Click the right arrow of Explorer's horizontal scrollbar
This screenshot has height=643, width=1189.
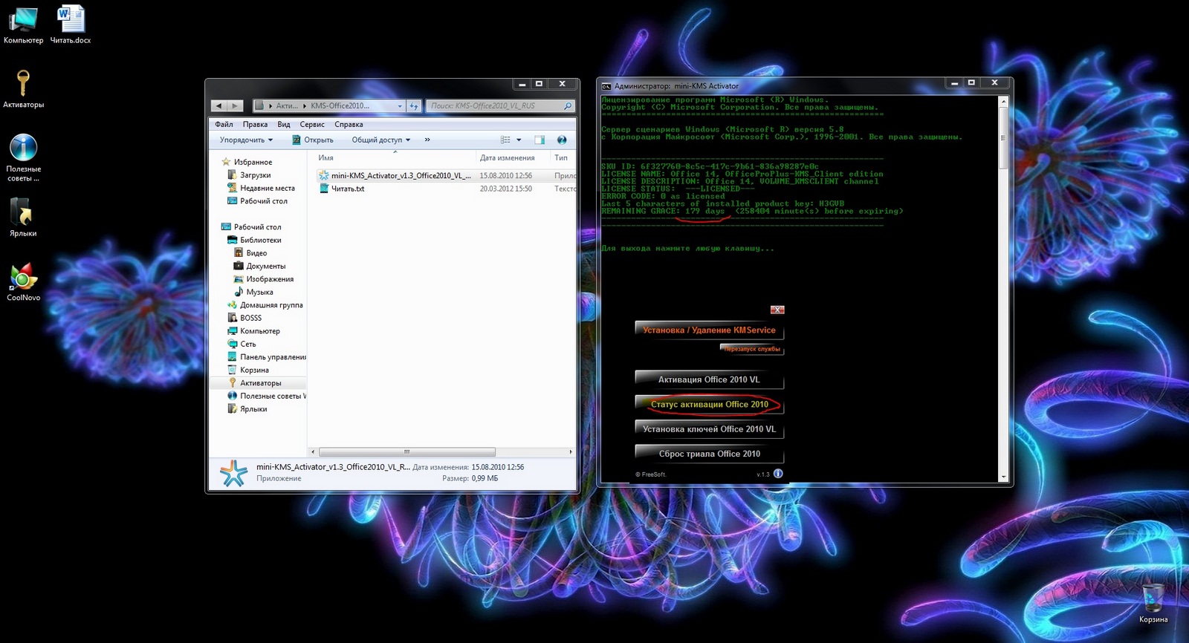pos(570,451)
